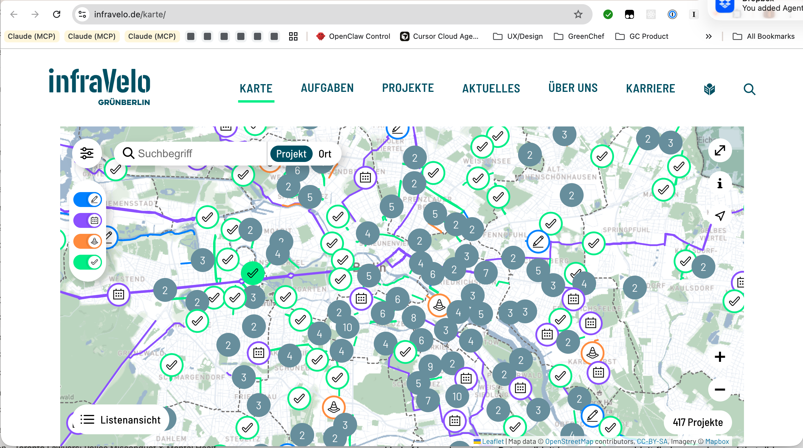Open the map info panel

[x=720, y=184]
